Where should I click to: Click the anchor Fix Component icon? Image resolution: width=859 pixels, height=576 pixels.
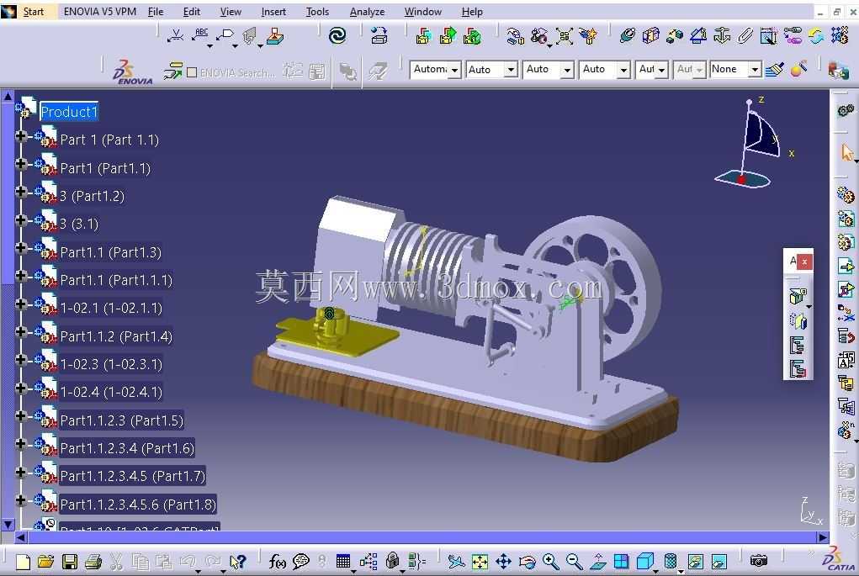[722, 36]
